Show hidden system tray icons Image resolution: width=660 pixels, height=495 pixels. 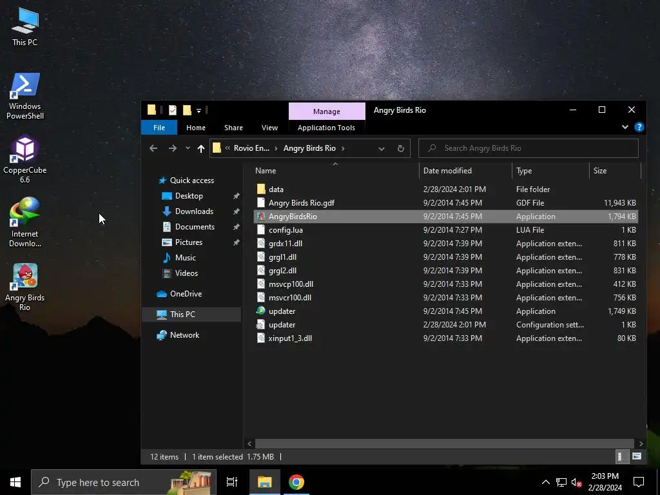tap(545, 482)
